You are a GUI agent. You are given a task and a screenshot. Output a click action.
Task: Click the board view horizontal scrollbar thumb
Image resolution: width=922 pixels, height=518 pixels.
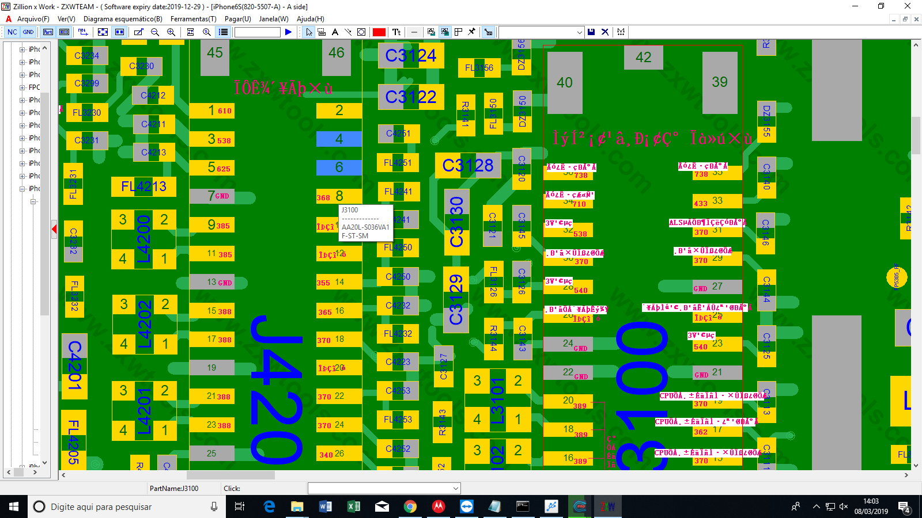(x=231, y=475)
